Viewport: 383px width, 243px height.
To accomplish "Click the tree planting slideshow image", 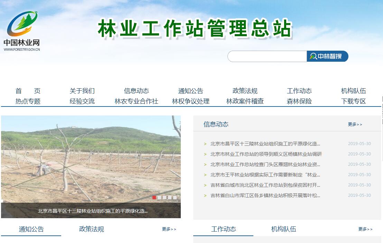I will click(91, 159).
